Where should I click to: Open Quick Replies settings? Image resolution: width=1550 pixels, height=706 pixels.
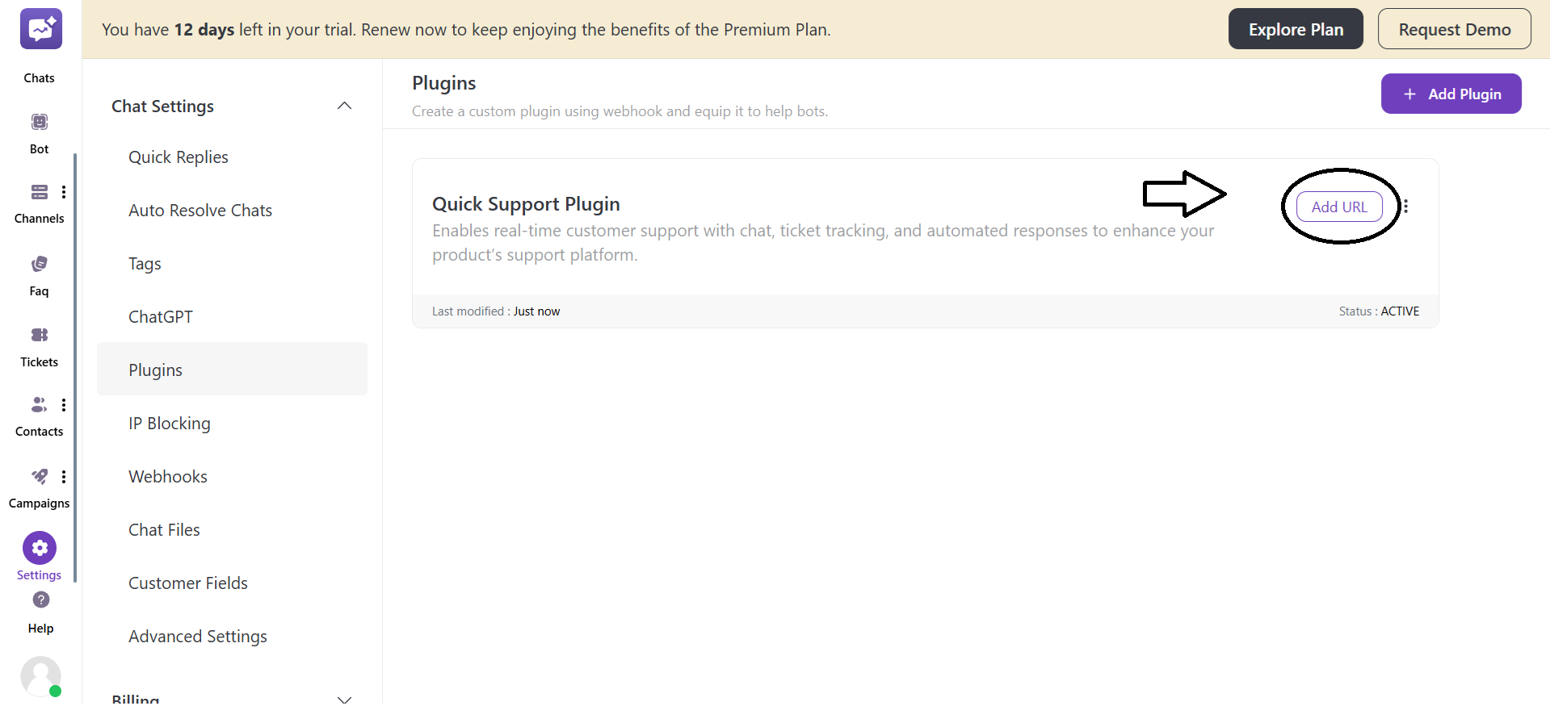click(x=179, y=157)
